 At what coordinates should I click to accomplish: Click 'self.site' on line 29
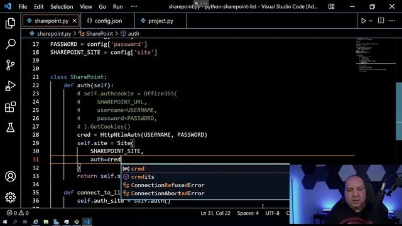click(x=92, y=143)
